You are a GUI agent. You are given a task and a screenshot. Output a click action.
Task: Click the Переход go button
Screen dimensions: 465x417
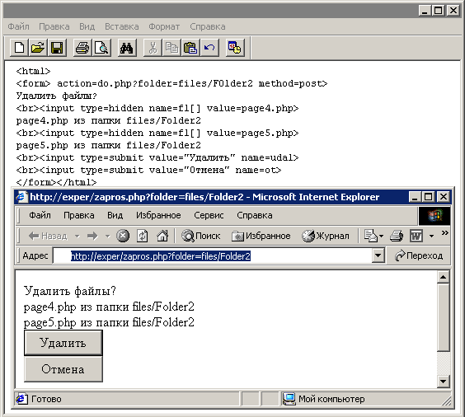(x=419, y=255)
